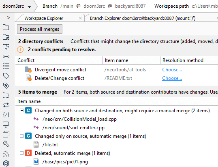Open the Sync repositories arrows sidebar icon

click(x=6, y=105)
